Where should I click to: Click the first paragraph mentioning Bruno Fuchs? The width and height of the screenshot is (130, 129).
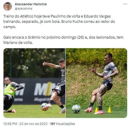(x=59, y=21)
